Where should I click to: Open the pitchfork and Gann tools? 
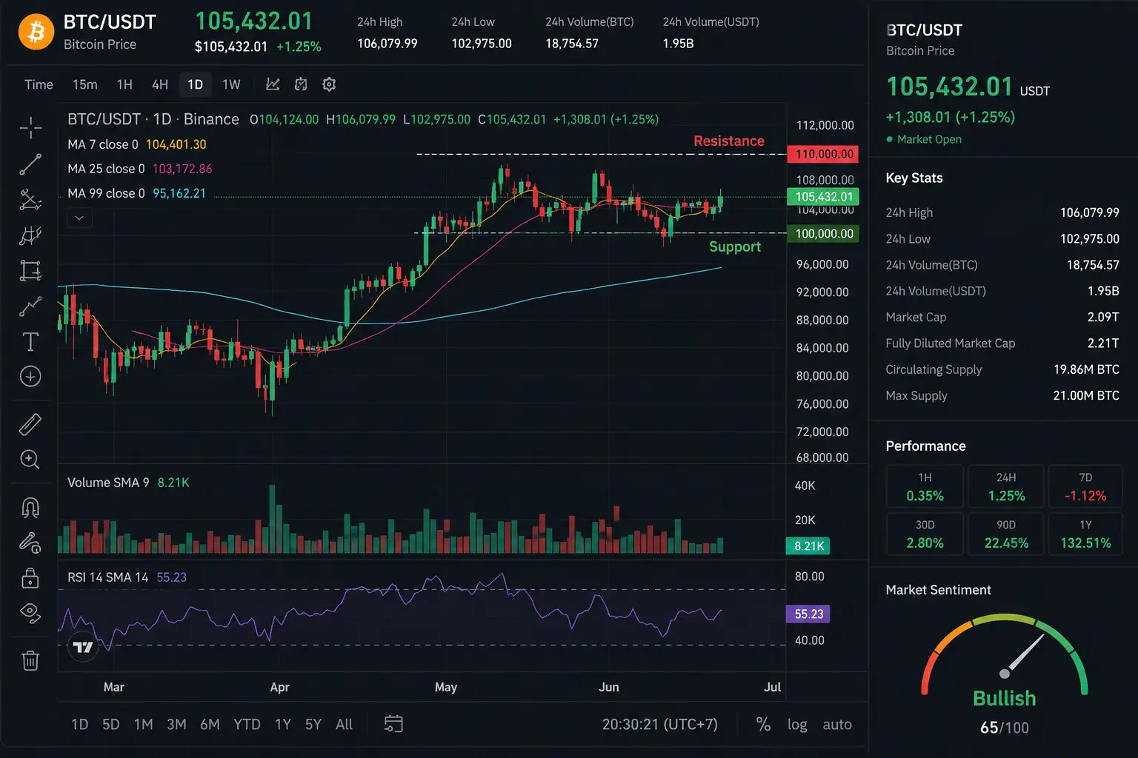pos(30,200)
